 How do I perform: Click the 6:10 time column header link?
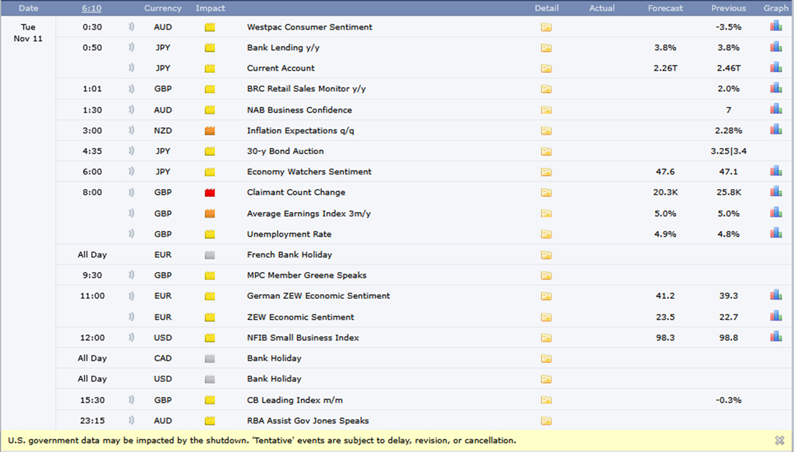point(92,8)
